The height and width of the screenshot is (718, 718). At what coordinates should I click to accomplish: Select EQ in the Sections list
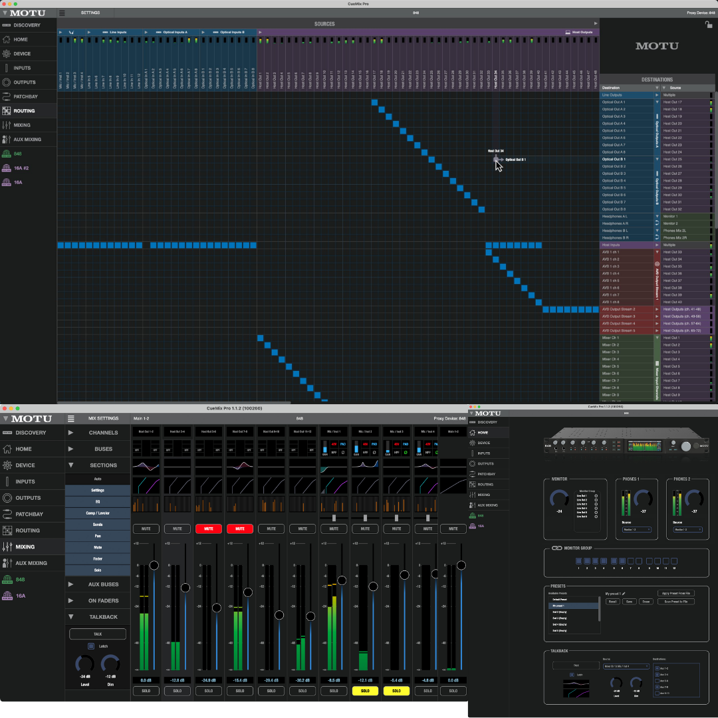tap(98, 502)
